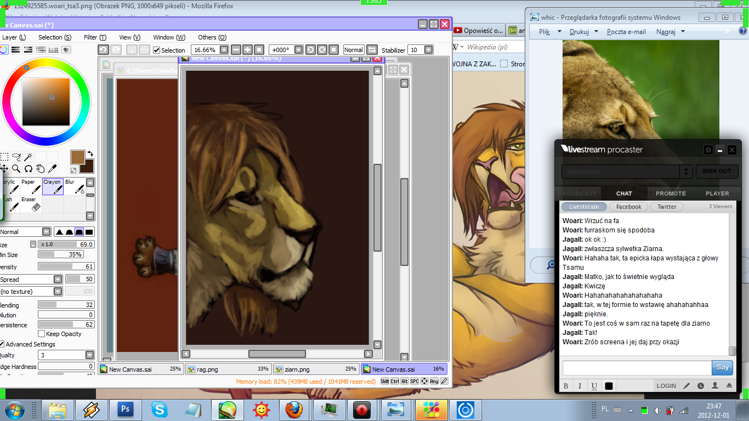Click the swap foreground/background colors arrow
Viewport: 749px width, 421px height.
(x=90, y=154)
